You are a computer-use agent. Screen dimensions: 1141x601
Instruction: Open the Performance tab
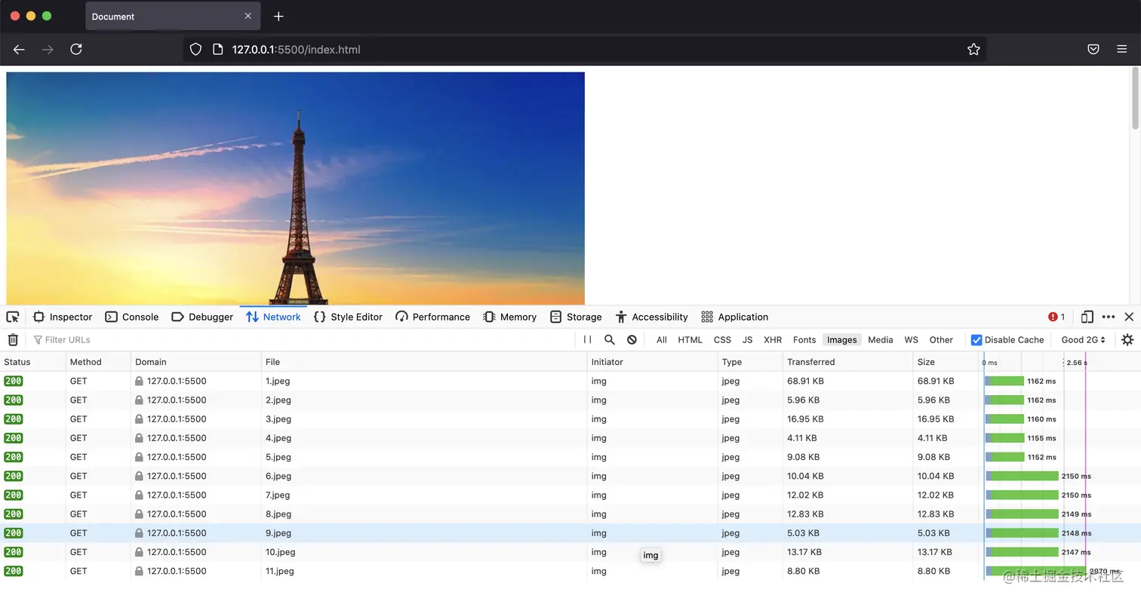coord(432,317)
